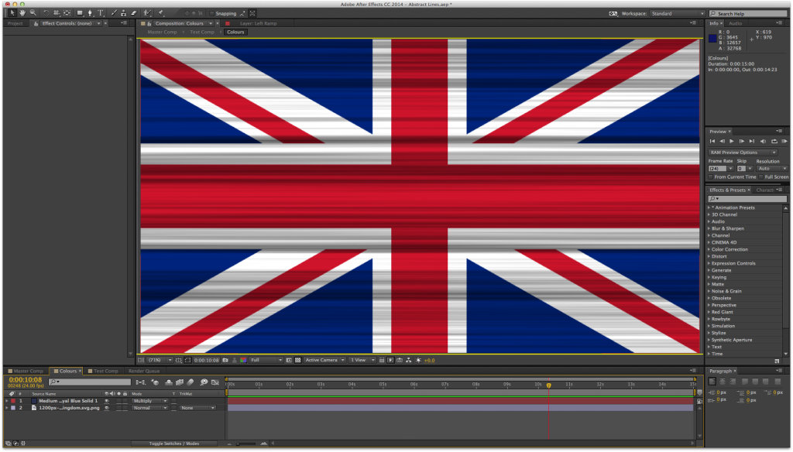Enable the Snapping checkbox
793x452 pixels.
click(211, 13)
